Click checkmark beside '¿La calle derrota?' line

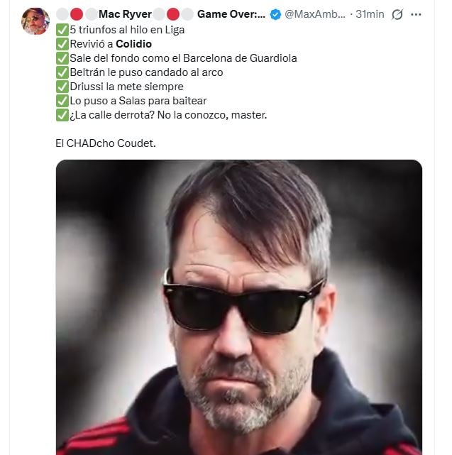62,115
